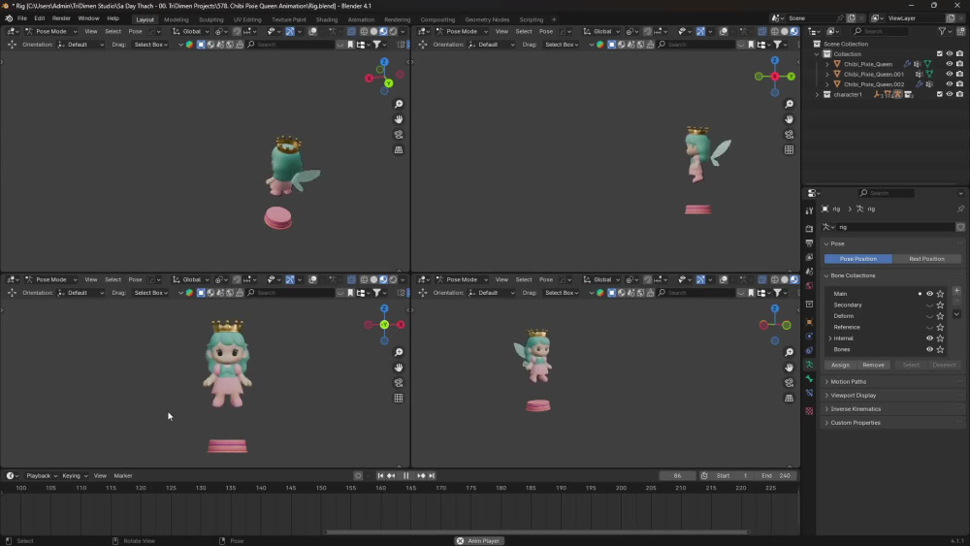Zoom icon in the top-right viewport

(x=789, y=105)
